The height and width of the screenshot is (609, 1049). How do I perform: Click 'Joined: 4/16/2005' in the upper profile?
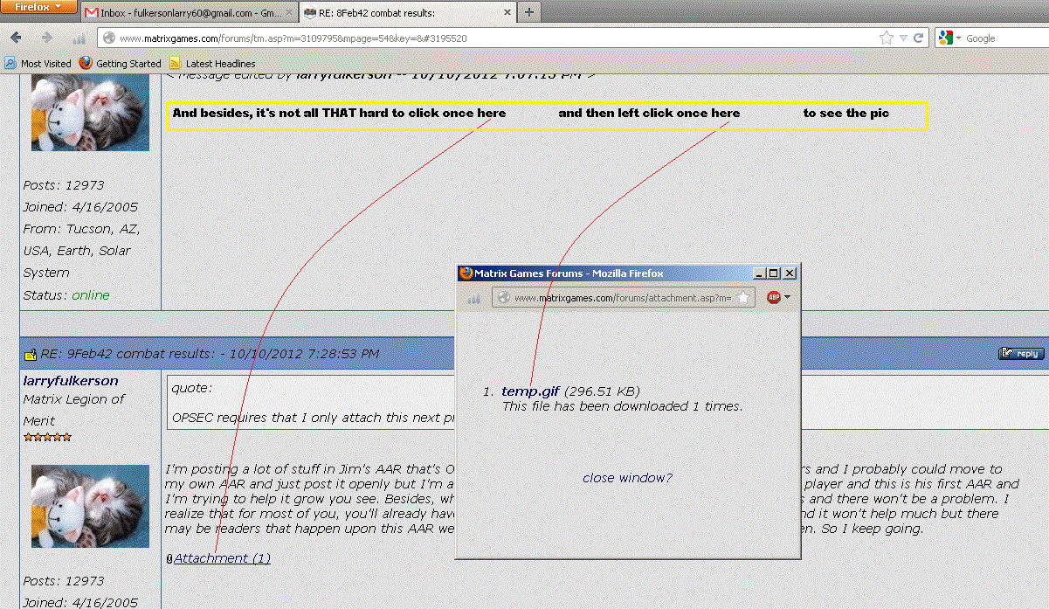tap(80, 207)
